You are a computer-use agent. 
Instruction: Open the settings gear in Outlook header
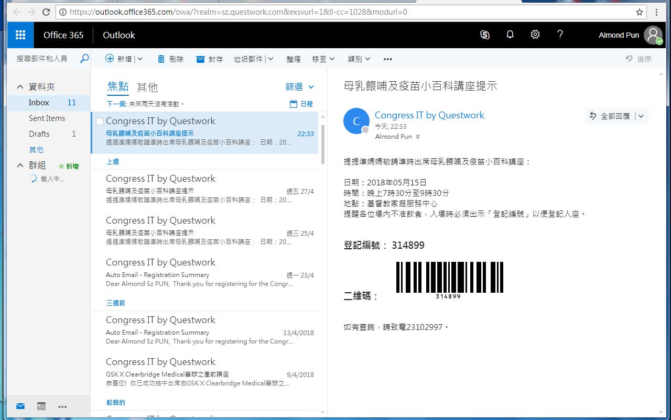[x=535, y=35]
